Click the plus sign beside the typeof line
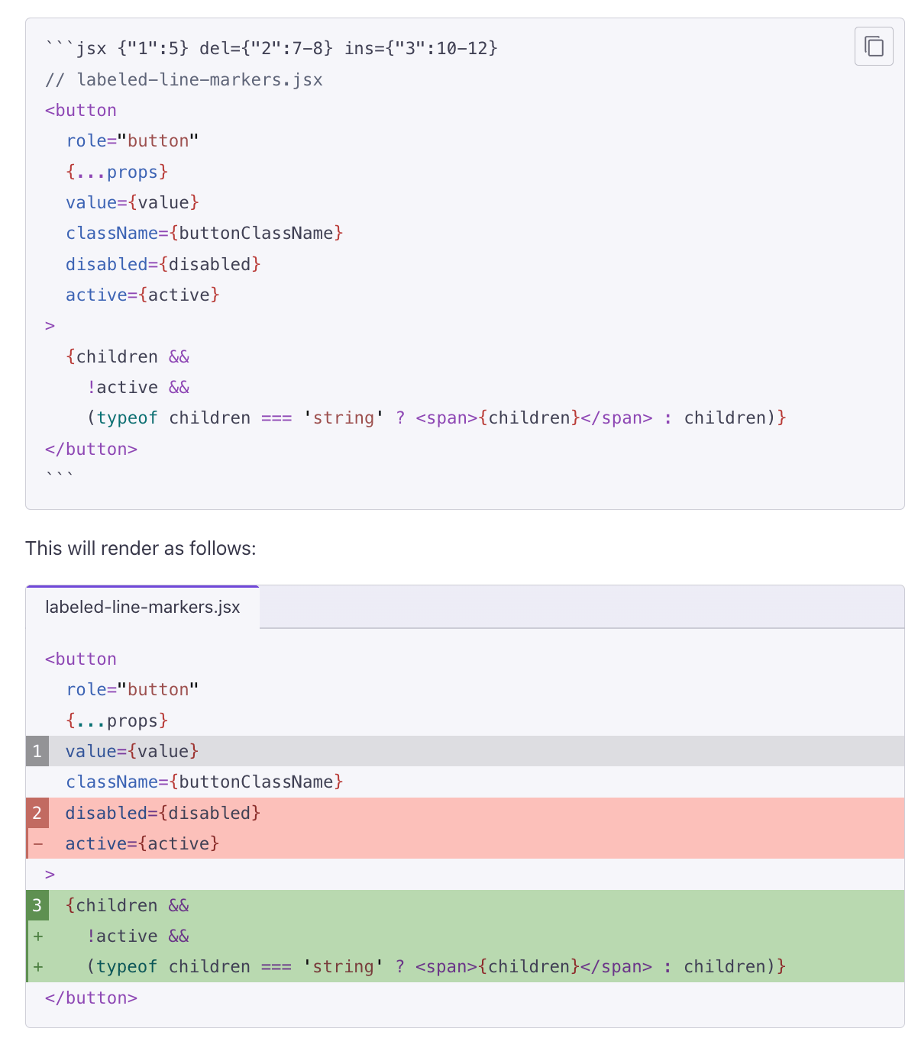918x1038 pixels. click(37, 967)
